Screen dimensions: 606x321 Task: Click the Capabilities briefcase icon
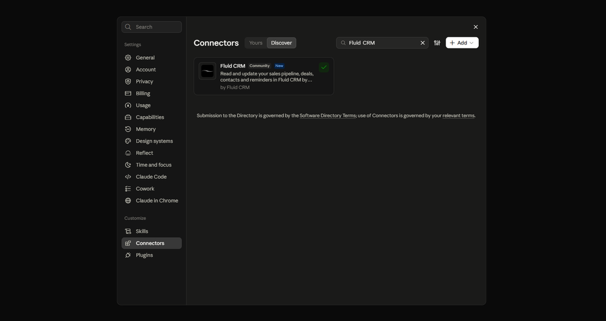(x=128, y=117)
